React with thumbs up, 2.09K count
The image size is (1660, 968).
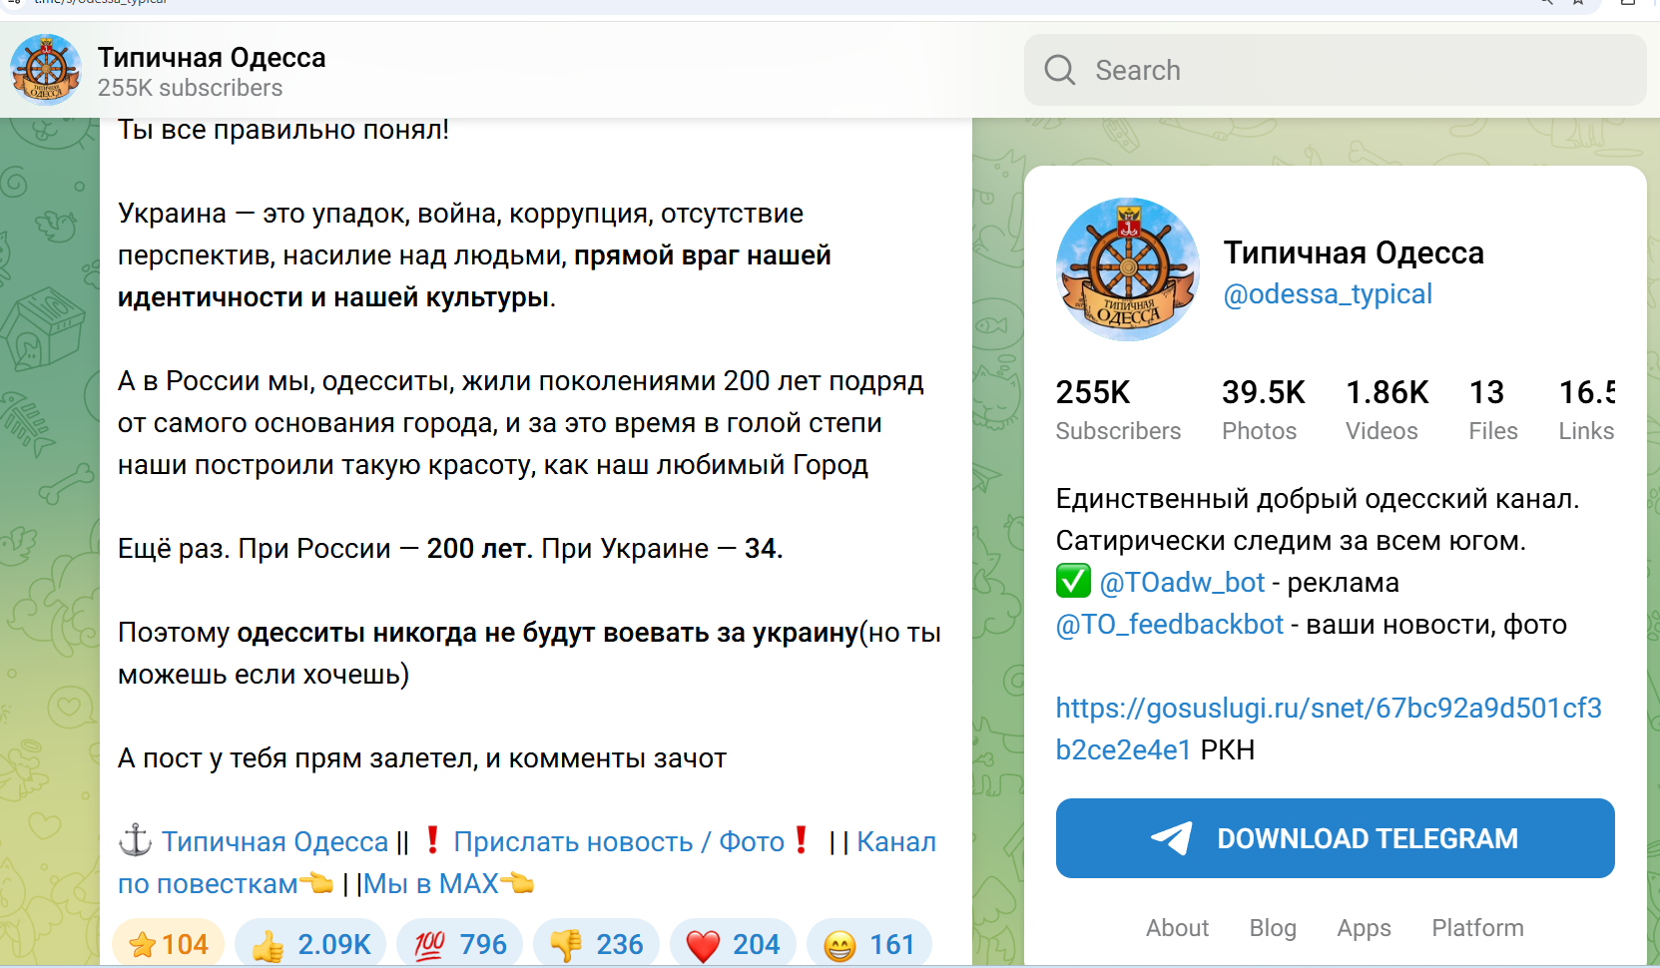coord(310,944)
